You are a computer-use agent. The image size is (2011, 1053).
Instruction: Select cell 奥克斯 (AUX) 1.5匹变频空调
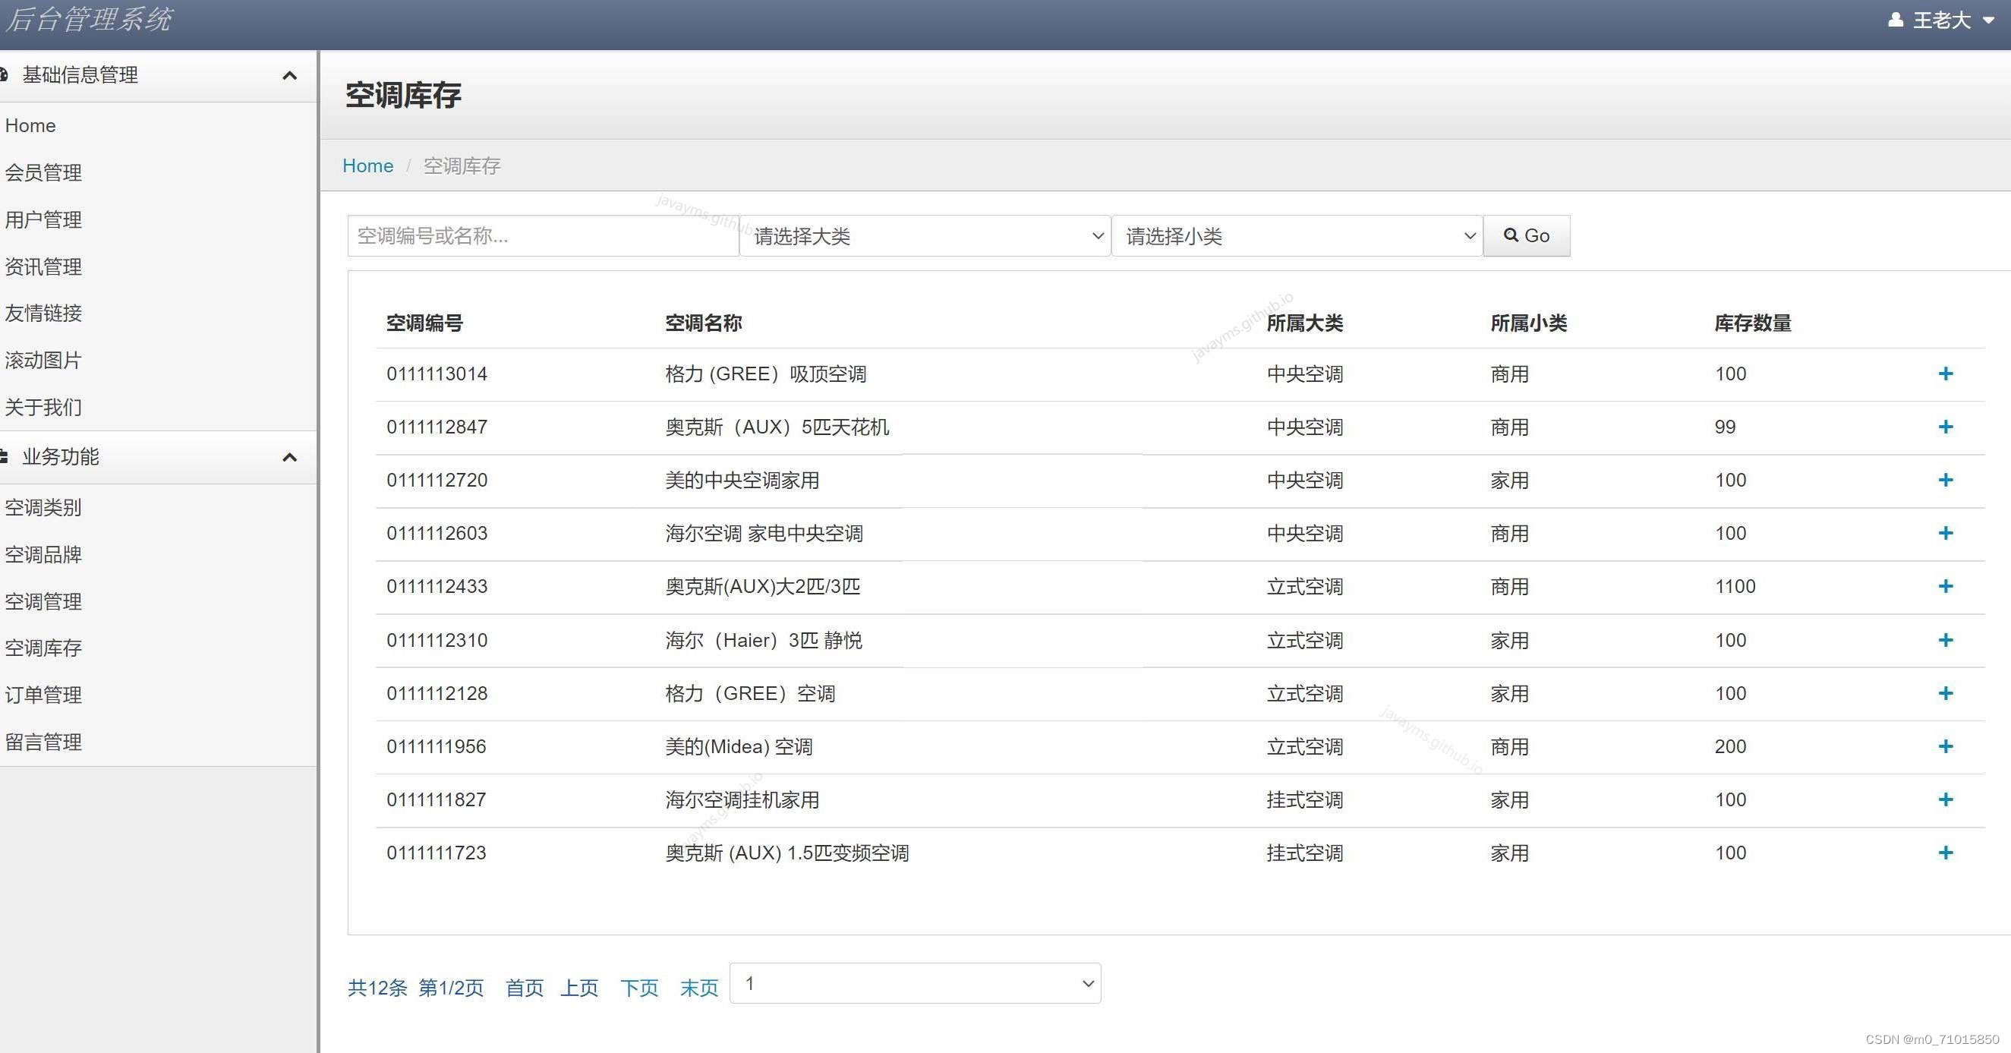click(787, 853)
